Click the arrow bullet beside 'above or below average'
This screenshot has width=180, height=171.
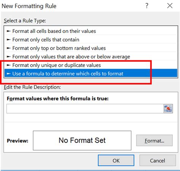[x=8, y=56]
